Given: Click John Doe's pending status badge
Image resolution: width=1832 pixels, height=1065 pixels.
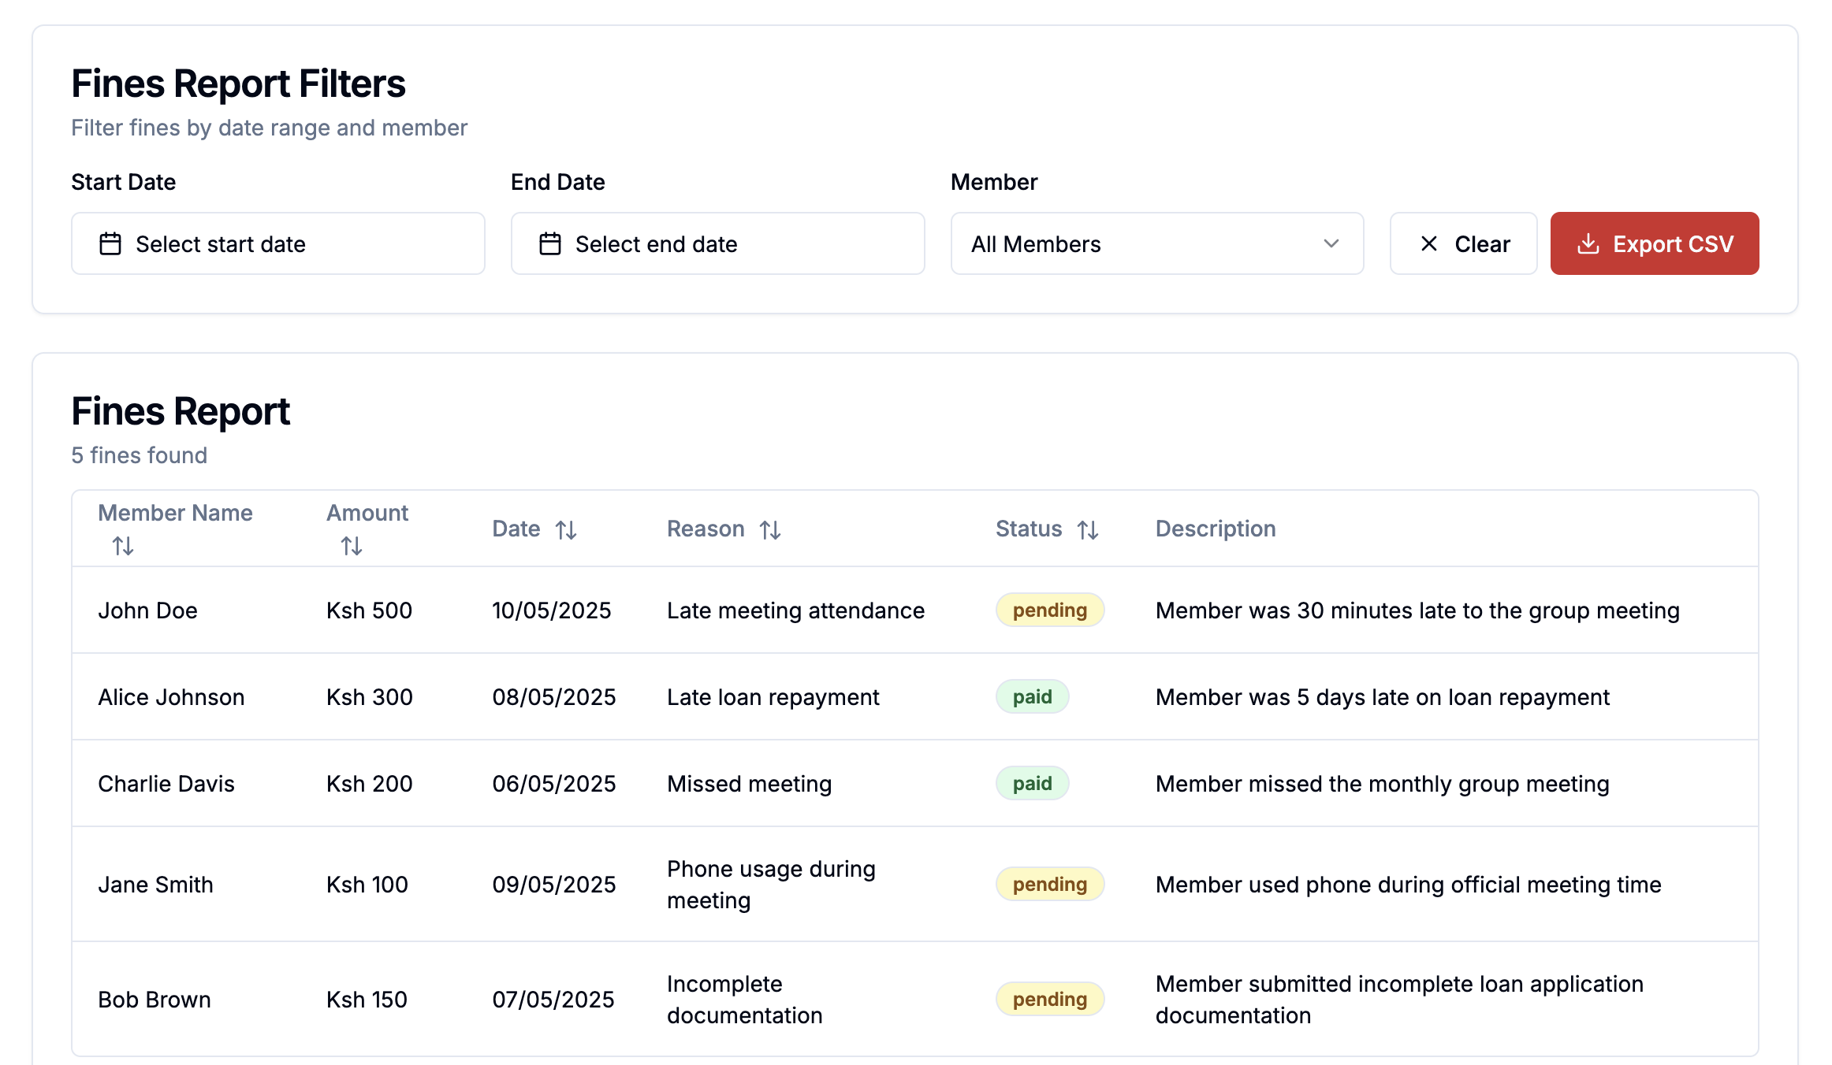Looking at the screenshot, I should [1049, 610].
